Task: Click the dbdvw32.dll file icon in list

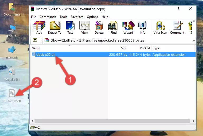Action: click(33, 54)
